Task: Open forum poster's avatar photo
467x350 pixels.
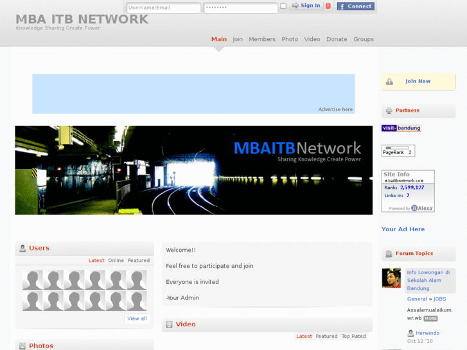Action: tap(391, 278)
